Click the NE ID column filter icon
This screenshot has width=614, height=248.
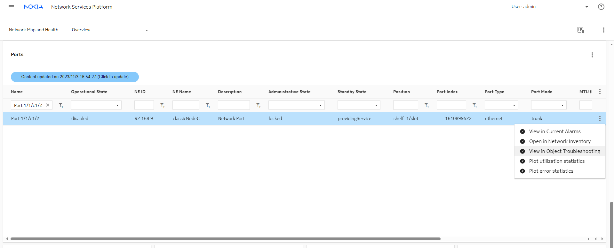(x=163, y=105)
